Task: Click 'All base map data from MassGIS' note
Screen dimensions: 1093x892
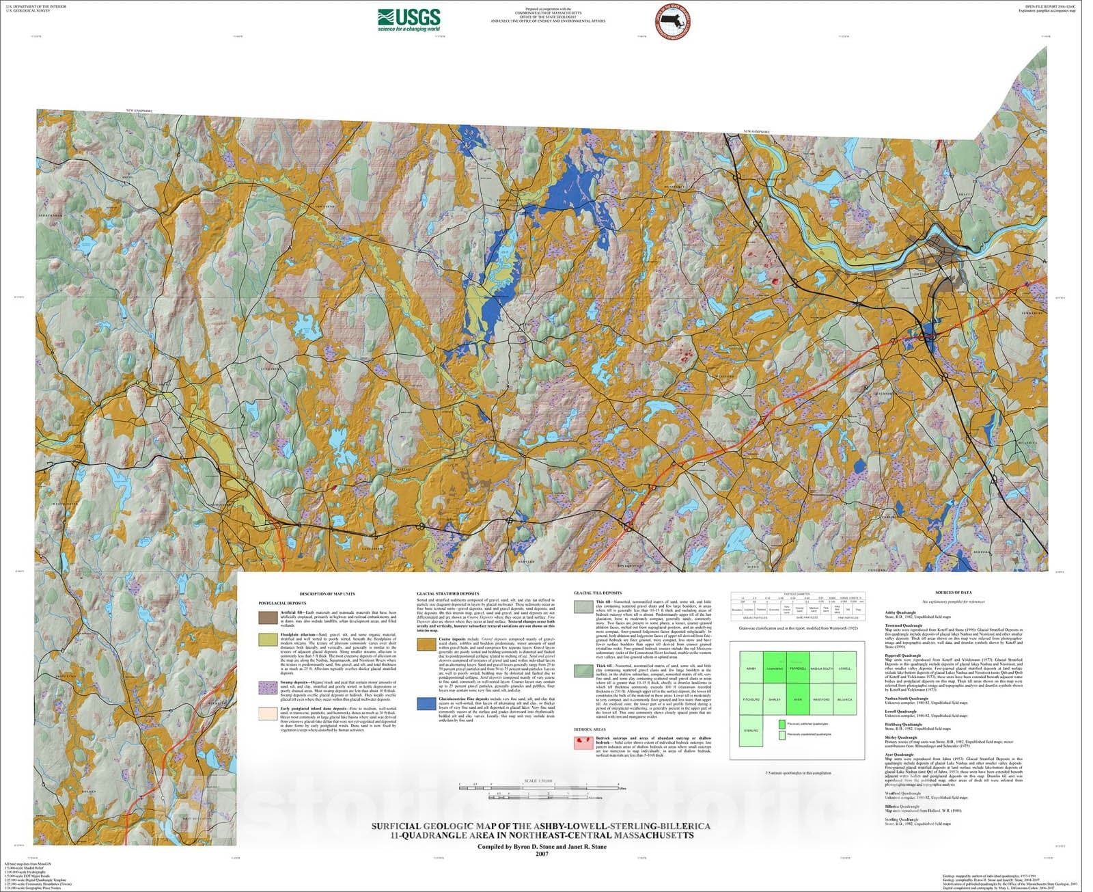Action: click(28, 865)
